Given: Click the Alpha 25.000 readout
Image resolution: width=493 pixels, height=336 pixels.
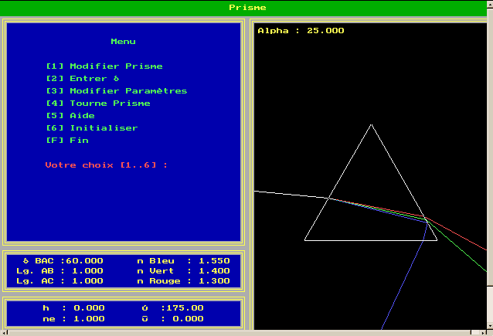Looking at the screenshot, I should click(x=301, y=31).
